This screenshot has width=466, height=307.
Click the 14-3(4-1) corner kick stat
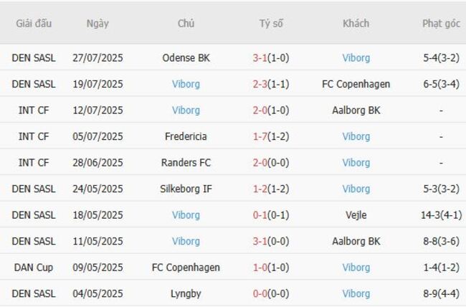[x=441, y=215]
